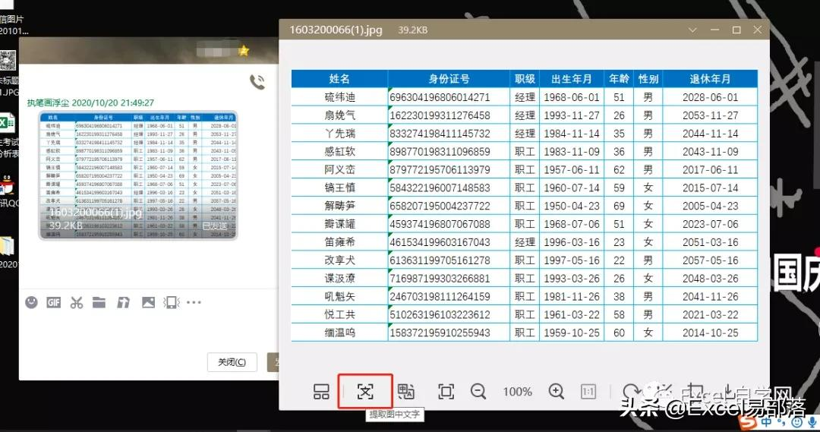
Task: Open the thumbnail gallery view icon
Action: tap(321, 391)
